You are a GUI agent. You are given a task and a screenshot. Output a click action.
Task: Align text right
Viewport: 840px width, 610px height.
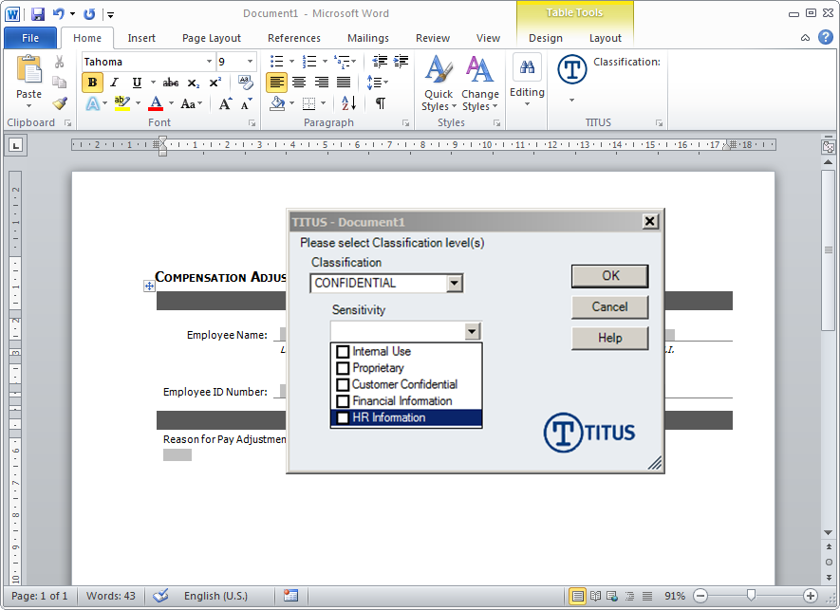(x=322, y=83)
